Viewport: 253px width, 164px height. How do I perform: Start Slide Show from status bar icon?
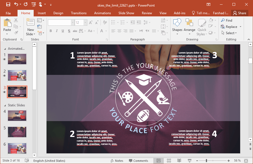[x=189, y=160]
